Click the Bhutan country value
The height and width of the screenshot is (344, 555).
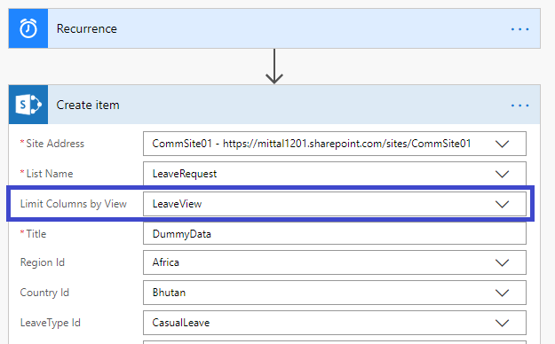(169, 293)
